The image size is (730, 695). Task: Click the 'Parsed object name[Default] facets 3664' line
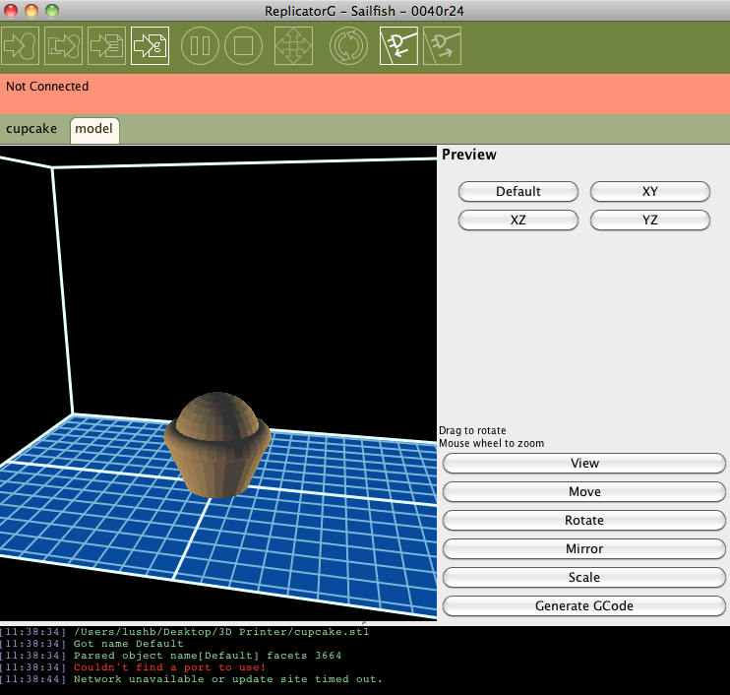(208, 656)
